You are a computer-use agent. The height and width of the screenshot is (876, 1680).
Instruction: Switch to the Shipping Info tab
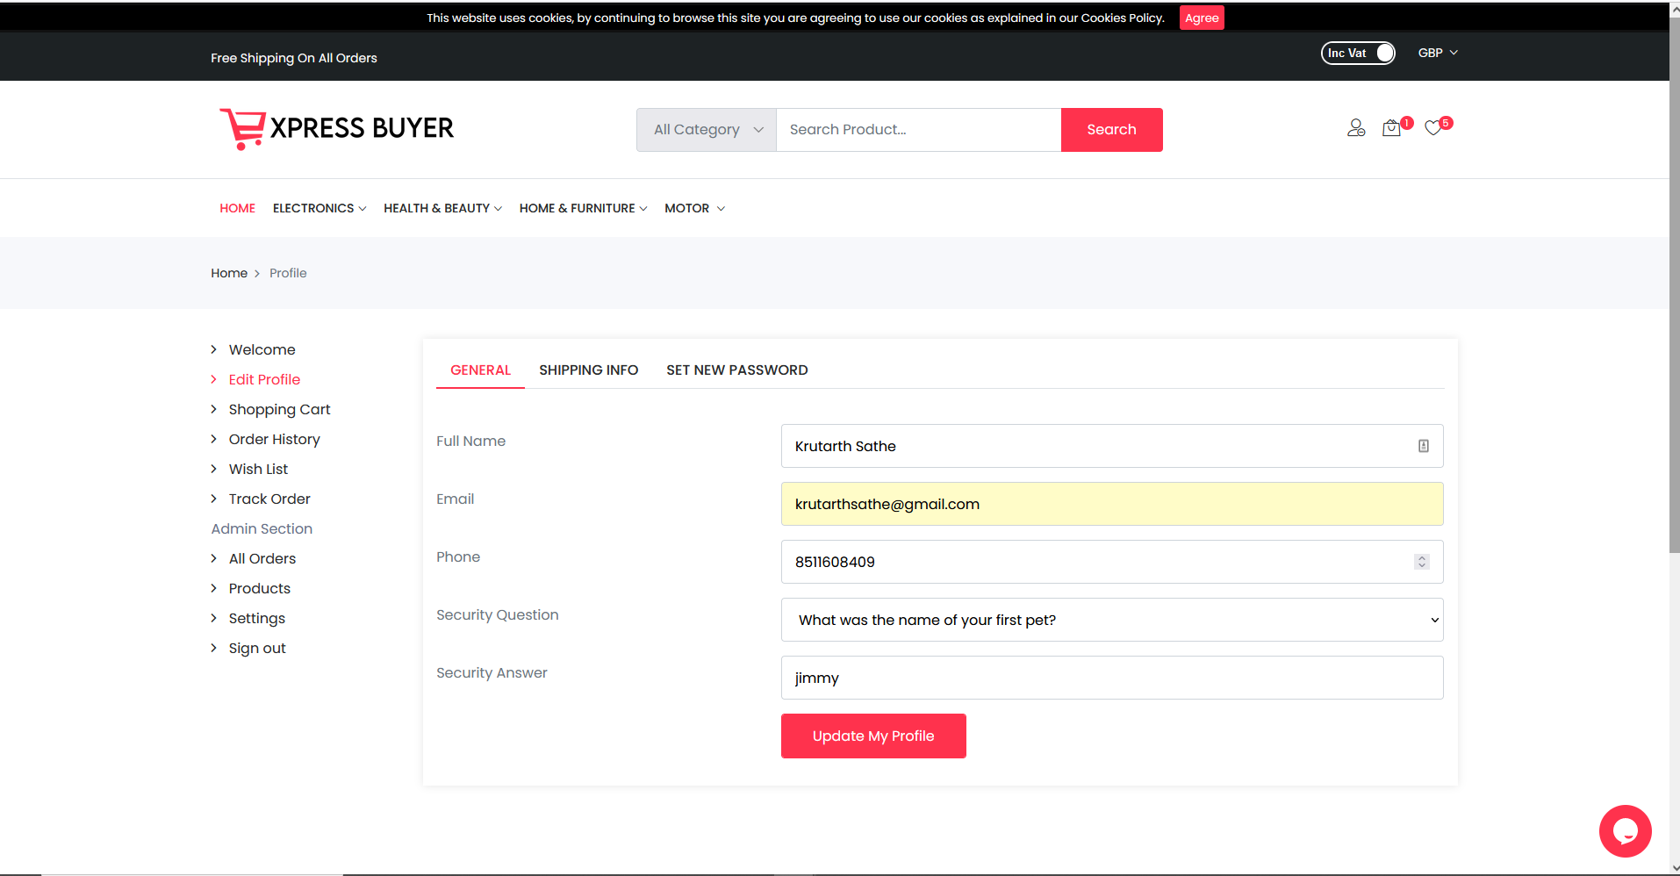588,370
